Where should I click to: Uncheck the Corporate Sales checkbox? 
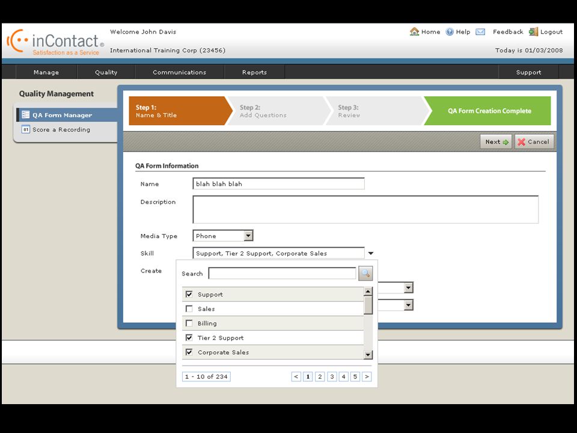[x=189, y=352]
